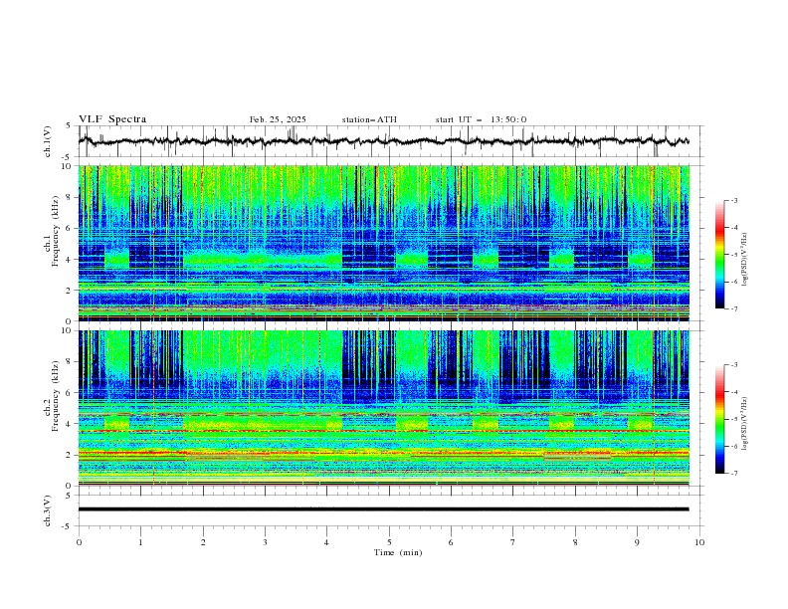Click the "-7" tick on ch.1 colorbar

(x=733, y=308)
